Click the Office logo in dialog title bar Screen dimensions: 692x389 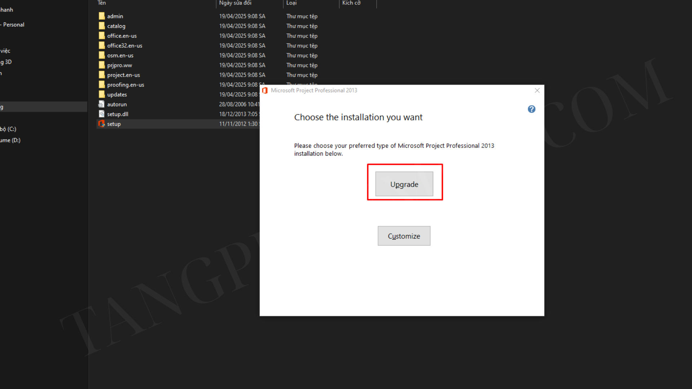265,90
